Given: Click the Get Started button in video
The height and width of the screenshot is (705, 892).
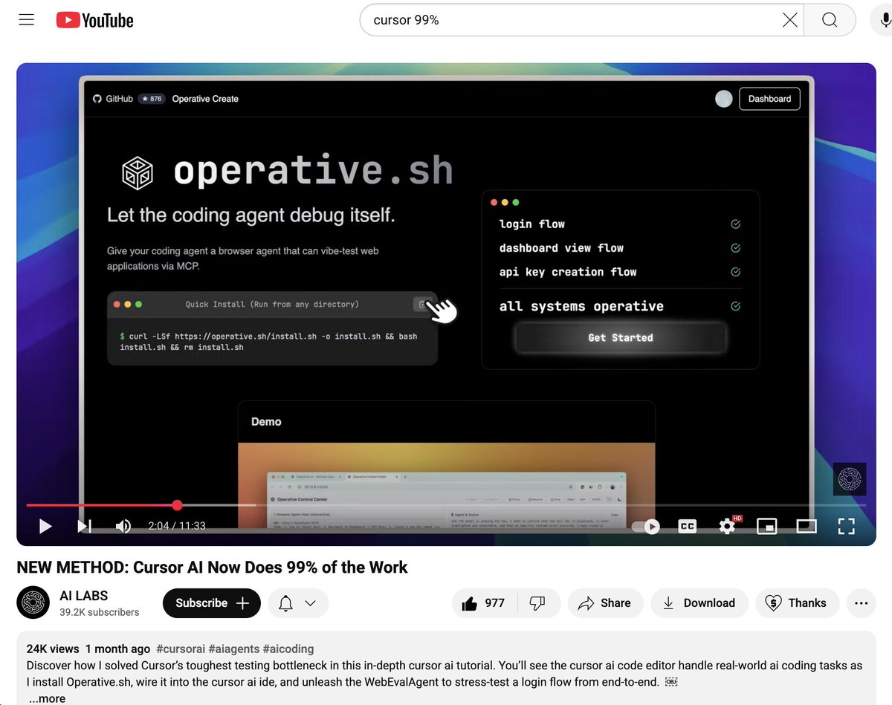Looking at the screenshot, I should [621, 337].
